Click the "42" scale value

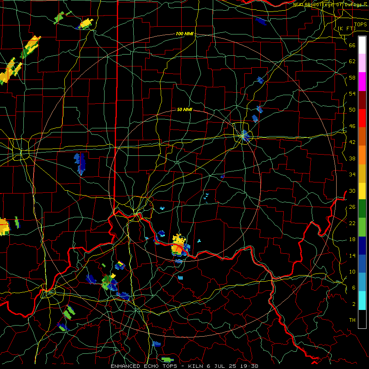pos(352,142)
